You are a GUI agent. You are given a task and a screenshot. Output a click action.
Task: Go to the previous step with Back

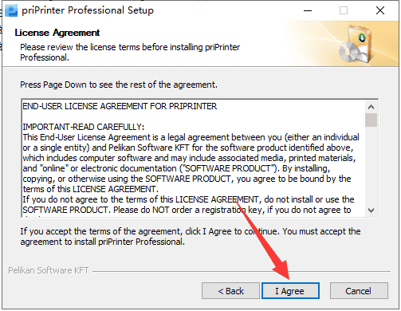pyautogui.click(x=230, y=291)
